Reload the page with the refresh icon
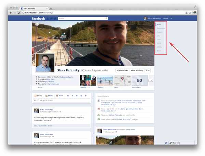 coord(19,13)
